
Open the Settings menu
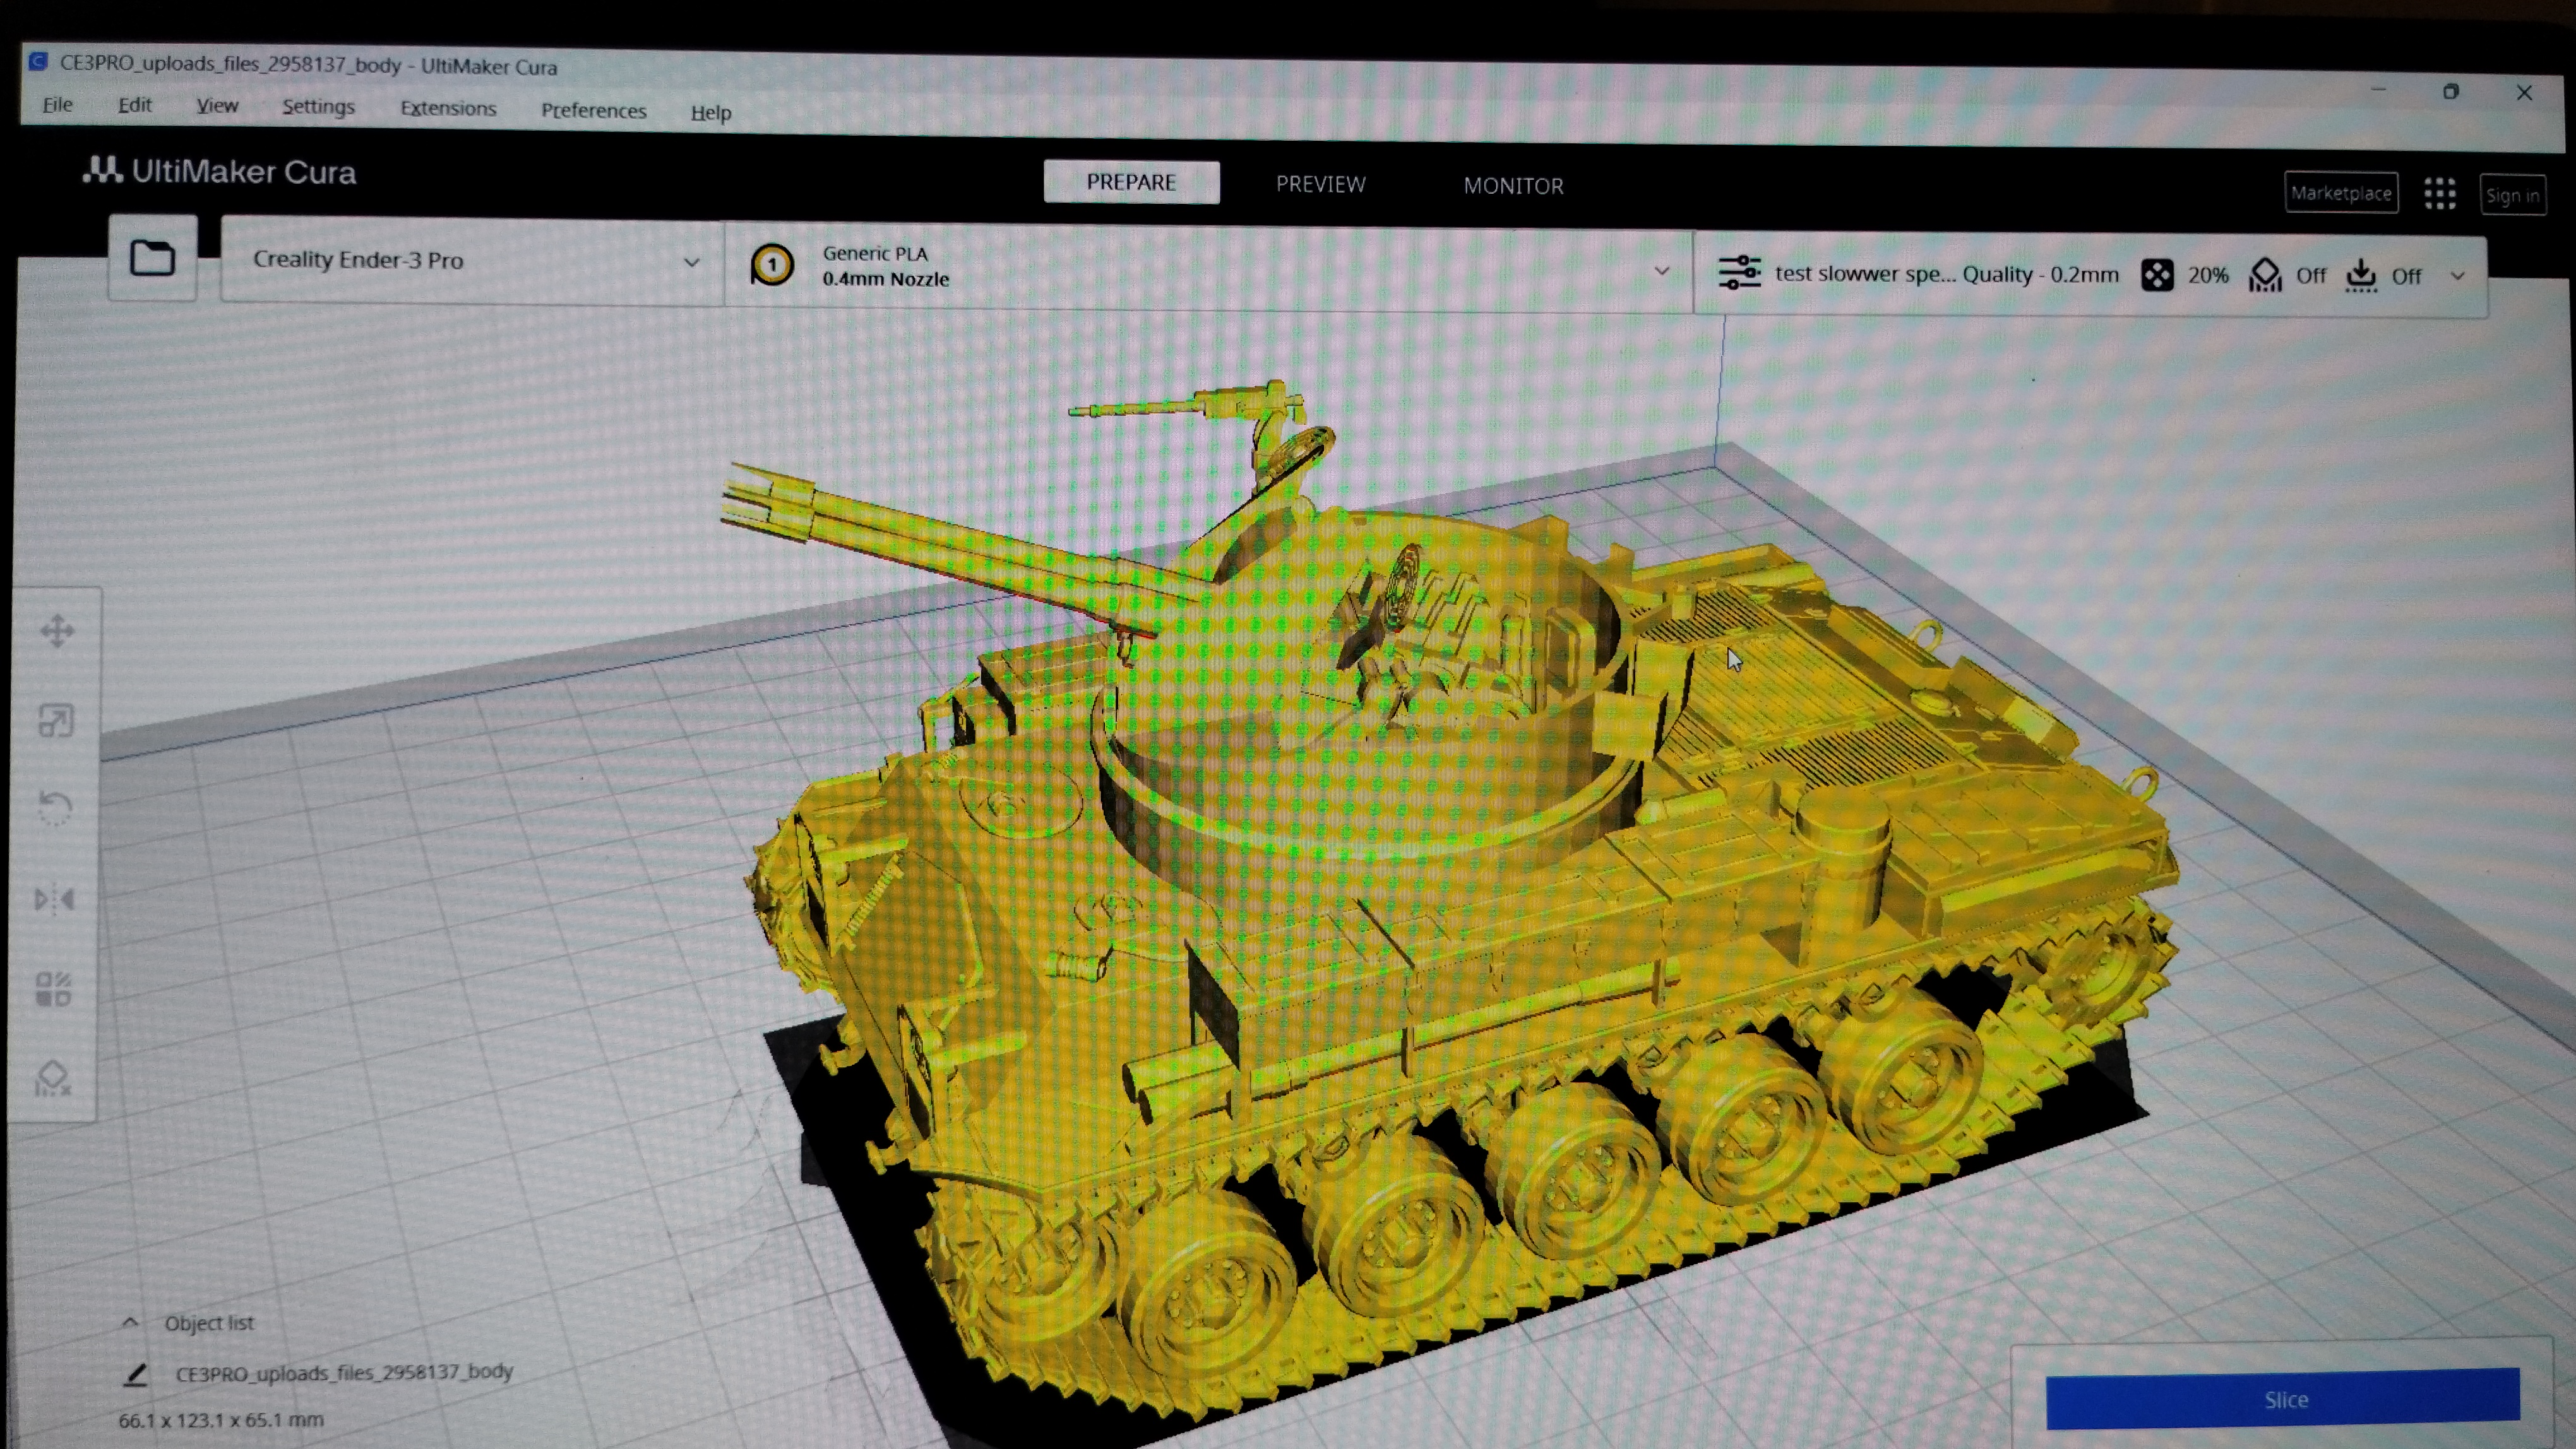tap(318, 107)
